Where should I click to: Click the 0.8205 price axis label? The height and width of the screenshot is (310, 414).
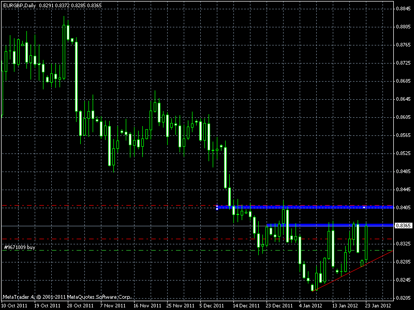click(x=404, y=298)
